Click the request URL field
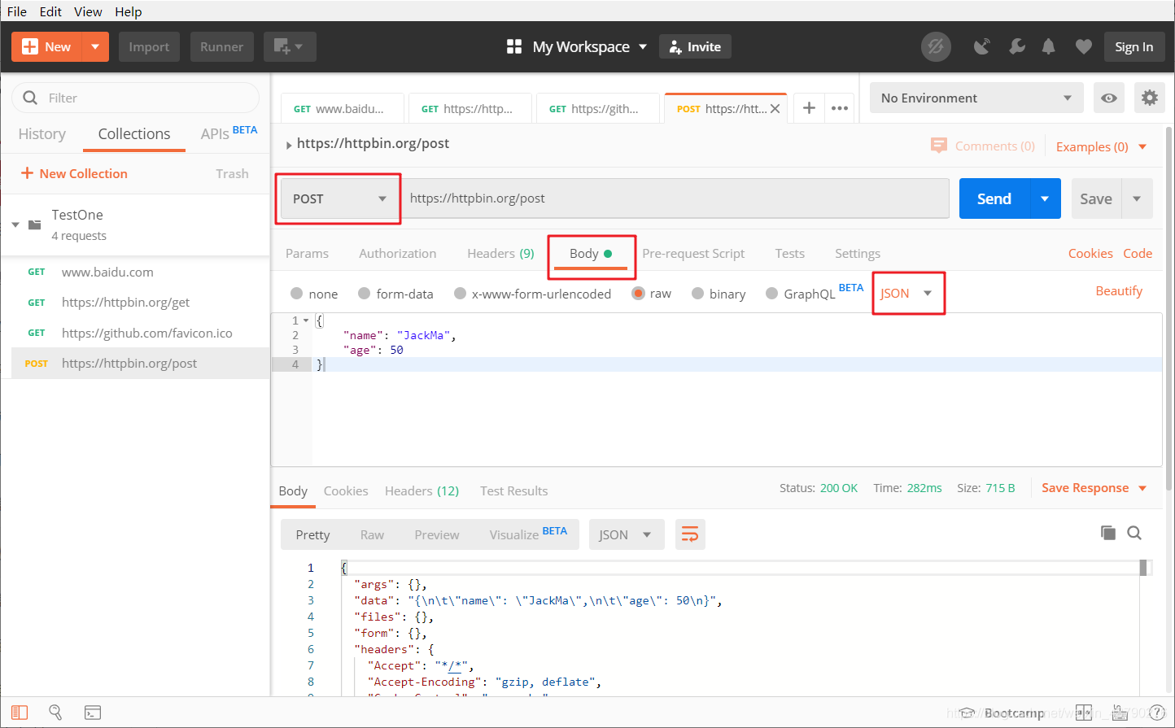The height and width of the screenshot is (728, 1175). pos(675,198)
